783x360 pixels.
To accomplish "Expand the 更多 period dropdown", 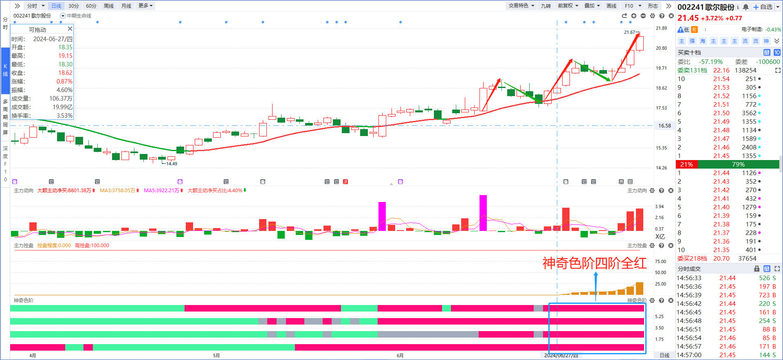I will [x=145, y=6].
